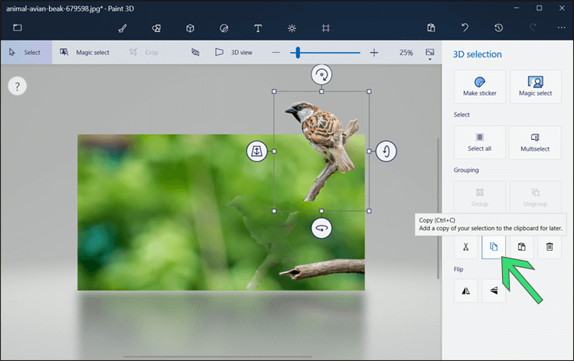This screenshot has height=361, width=574.
Task: Open the Menu folder icon
Action: pyautogui.click(x=17, y=28)
